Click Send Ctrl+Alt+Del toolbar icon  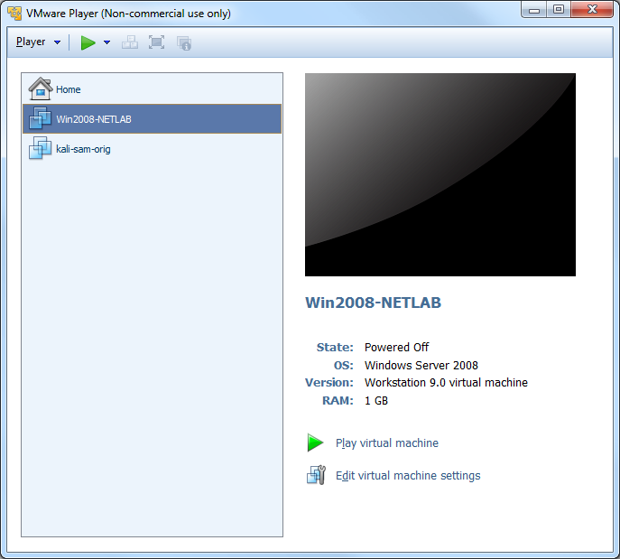[x=130, y=42]
